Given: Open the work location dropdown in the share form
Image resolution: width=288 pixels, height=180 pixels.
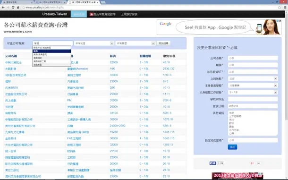Looking at the screenshot, I should (x=253, y=78).
